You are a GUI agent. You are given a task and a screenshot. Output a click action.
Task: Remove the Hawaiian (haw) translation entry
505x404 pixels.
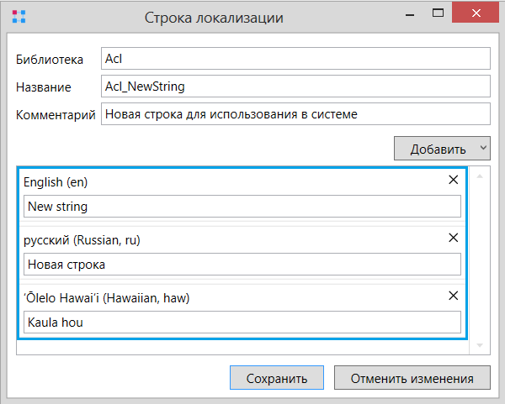453,296
